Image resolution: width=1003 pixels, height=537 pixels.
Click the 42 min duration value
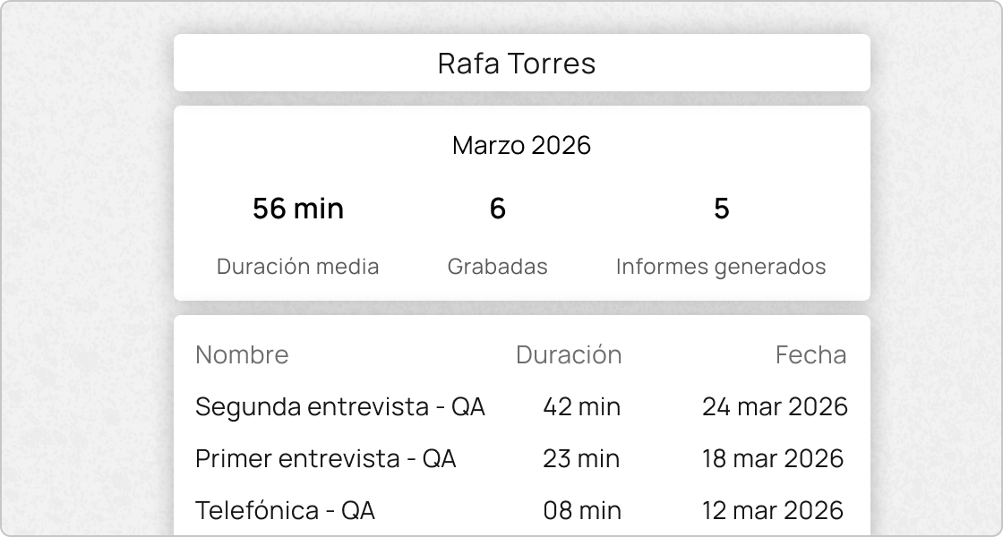click(x=581, y=406)
